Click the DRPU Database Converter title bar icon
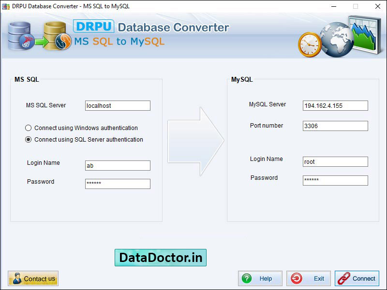The image size is (387, 290). 6,6
